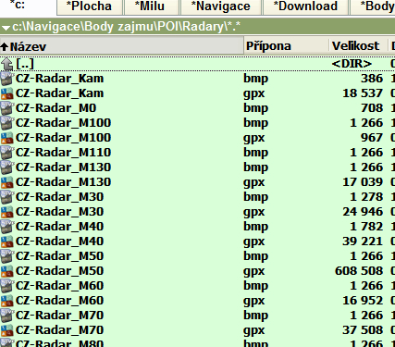Click the size value 24 946
The image size is (395, 347).
363,212
